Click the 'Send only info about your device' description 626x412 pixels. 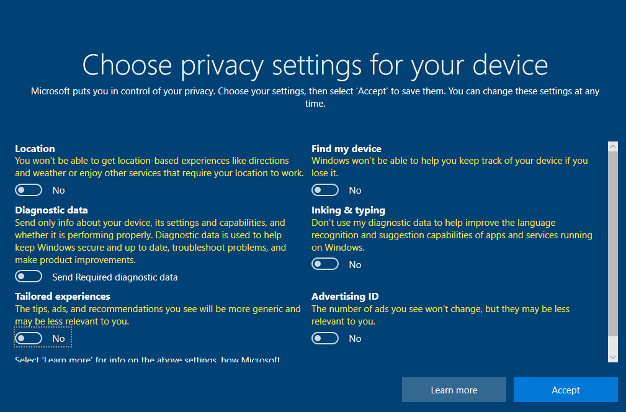(x=151, y=241)
